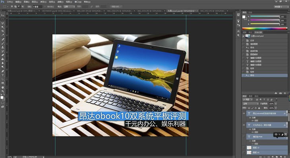Collapse effects on 昂达obook10 layer

tap(287, 114)
